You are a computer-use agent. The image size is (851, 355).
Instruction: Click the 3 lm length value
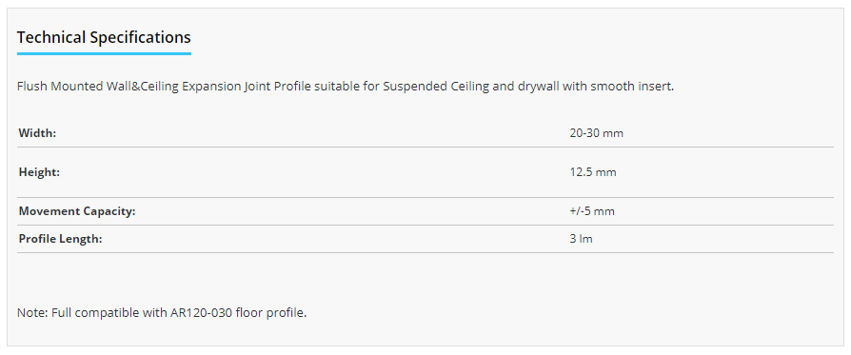point(581,239)
